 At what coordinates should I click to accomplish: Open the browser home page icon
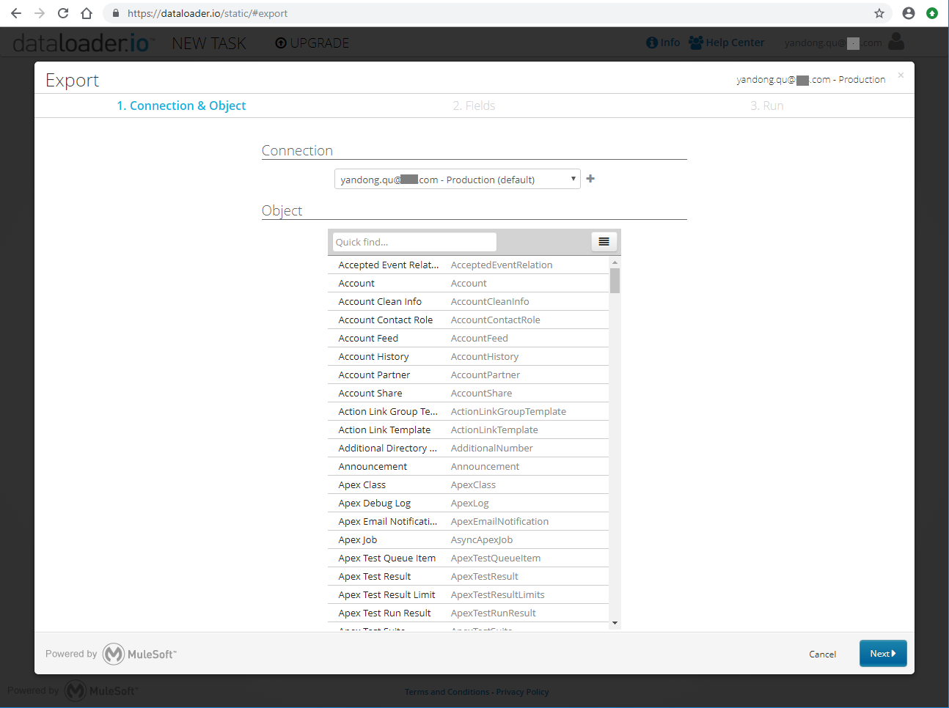tap(87, 13)
